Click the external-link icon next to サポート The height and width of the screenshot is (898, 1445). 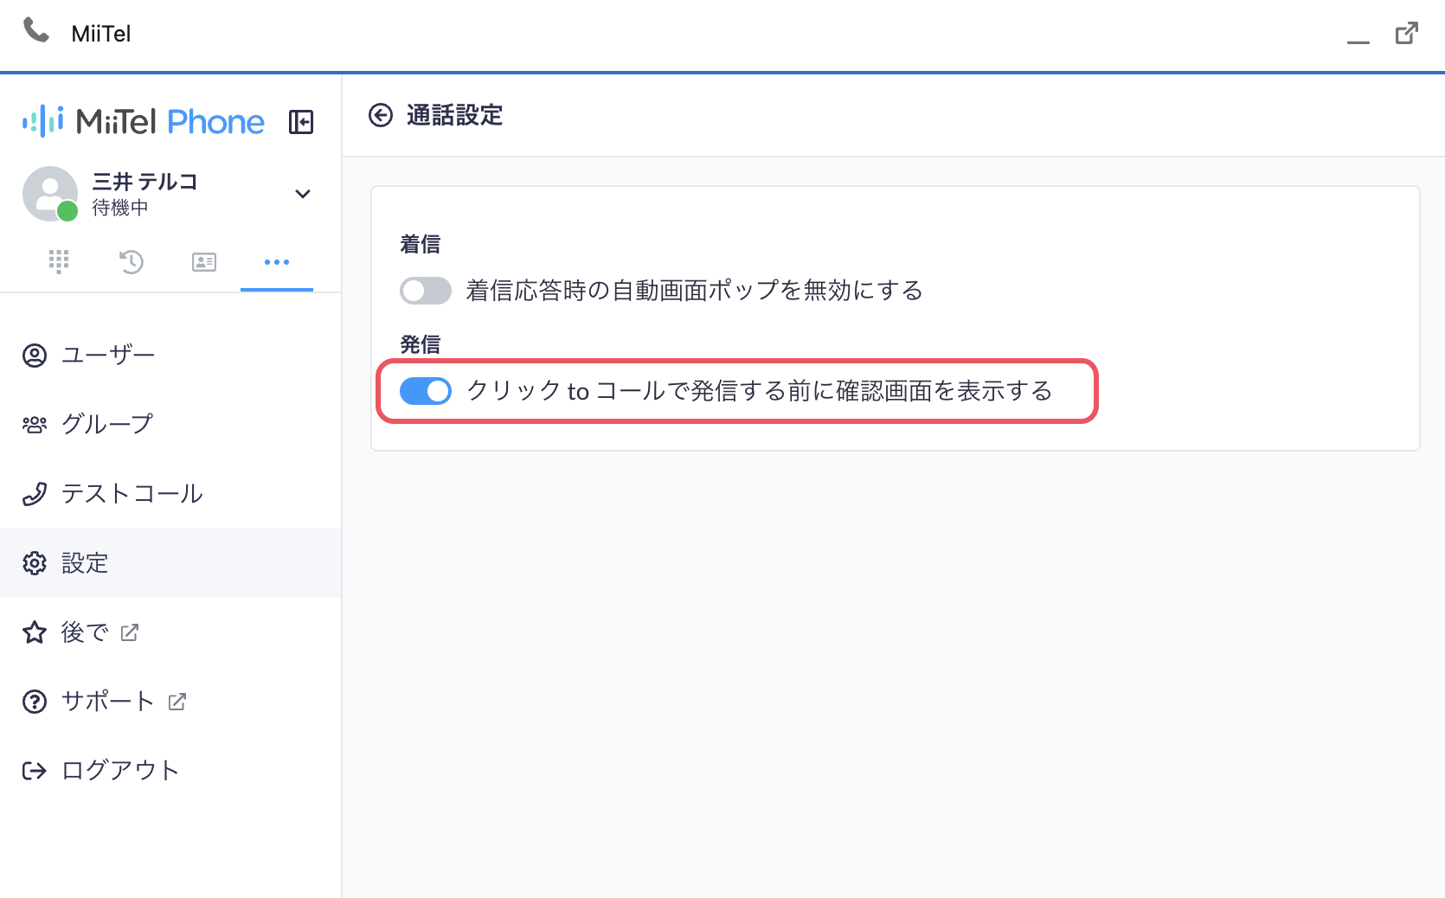(177, 702)
